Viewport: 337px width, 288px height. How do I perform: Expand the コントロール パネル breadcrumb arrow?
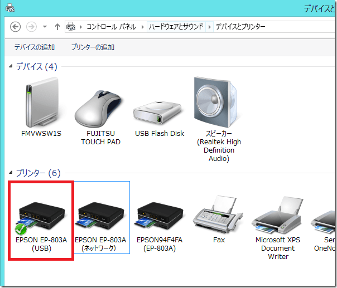click(x=144, y=27)
